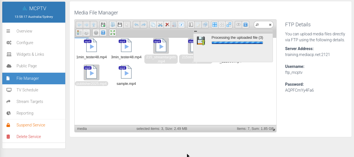This screenshot has width=354, height=157.
Task: Click the FTP Details heading
Action: click(298, 25)
